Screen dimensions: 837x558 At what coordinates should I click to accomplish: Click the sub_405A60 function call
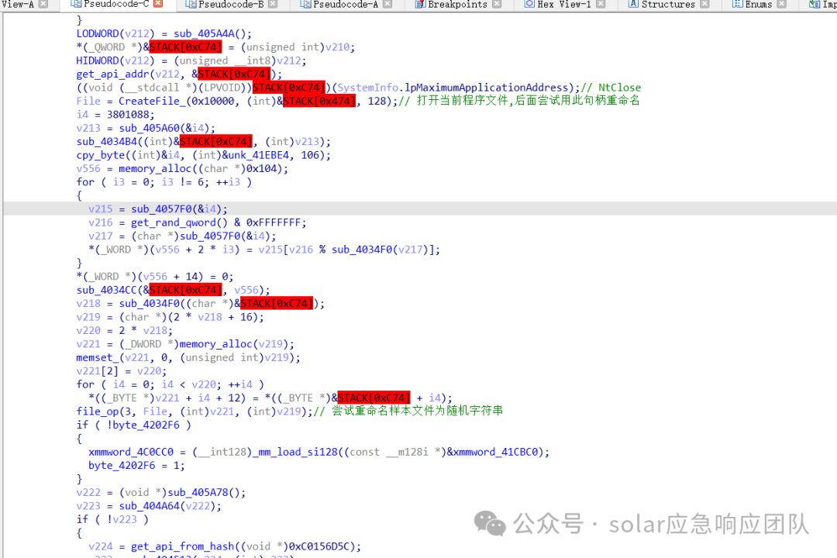coord(150,128)
